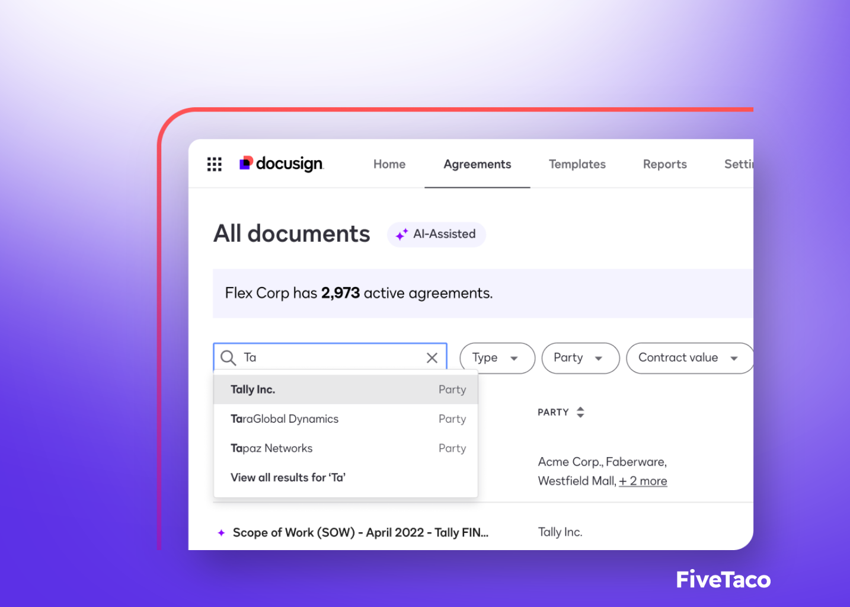Image resolution: width=850 pixels, height=607 pixels.
Task: Open the app launcher grid icon
Action: point(215,164)
